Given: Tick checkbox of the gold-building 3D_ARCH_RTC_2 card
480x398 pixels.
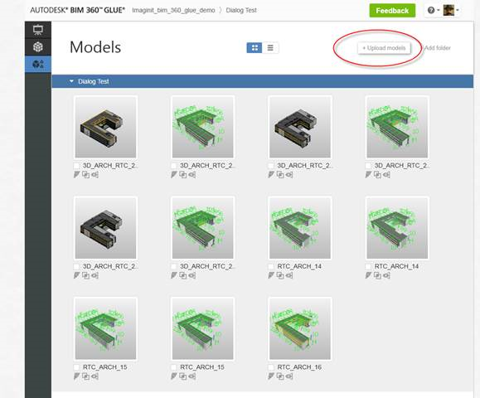Looking at the screenshot, I should 76,166.
